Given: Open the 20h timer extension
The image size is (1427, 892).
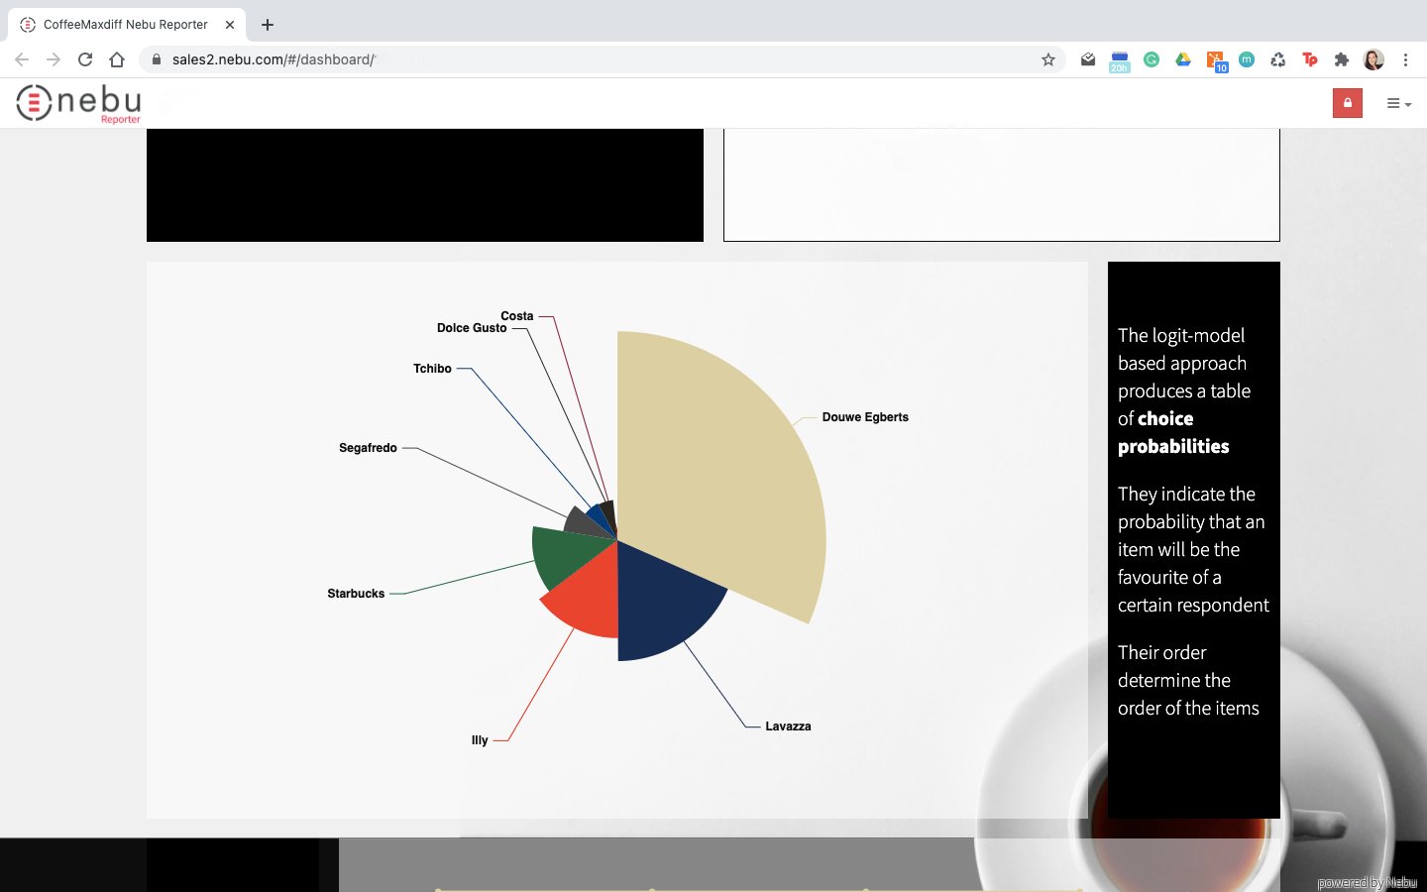Looking at the screenshot, I should point(1120,60).
